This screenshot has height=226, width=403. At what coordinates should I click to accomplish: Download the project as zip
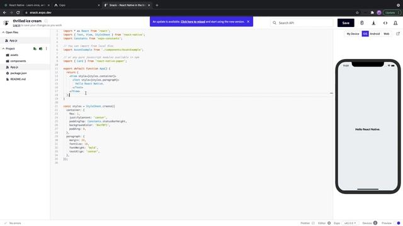coord(373,23)
